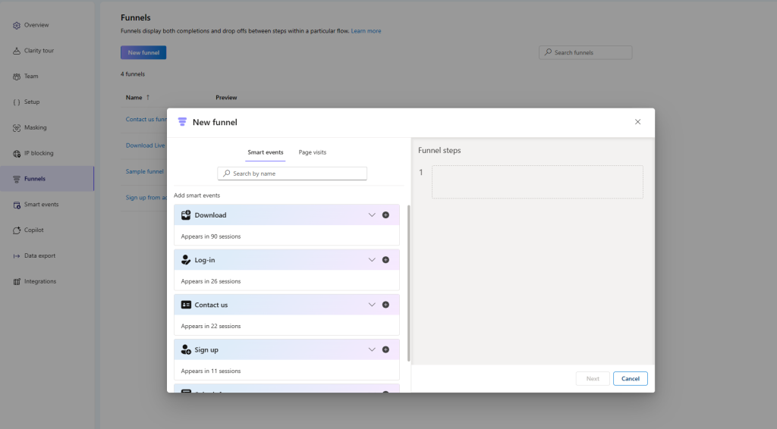
Task: Click the Log-in person icon
Action: point(186,260)
